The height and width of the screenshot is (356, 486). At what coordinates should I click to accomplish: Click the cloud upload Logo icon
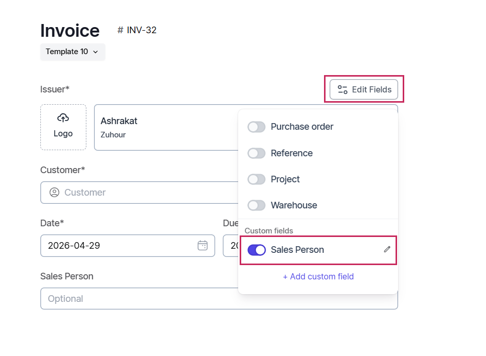(x=63, y=118)
